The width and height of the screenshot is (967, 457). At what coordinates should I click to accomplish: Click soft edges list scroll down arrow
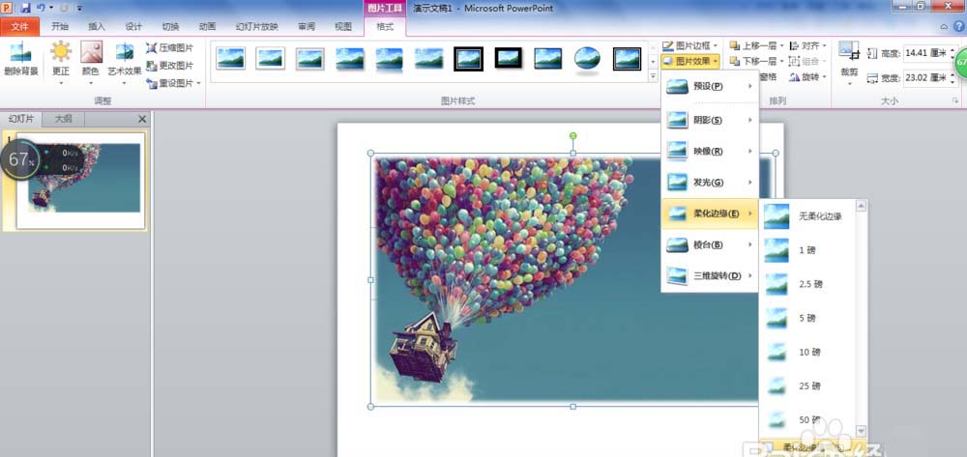pos(861,431)
